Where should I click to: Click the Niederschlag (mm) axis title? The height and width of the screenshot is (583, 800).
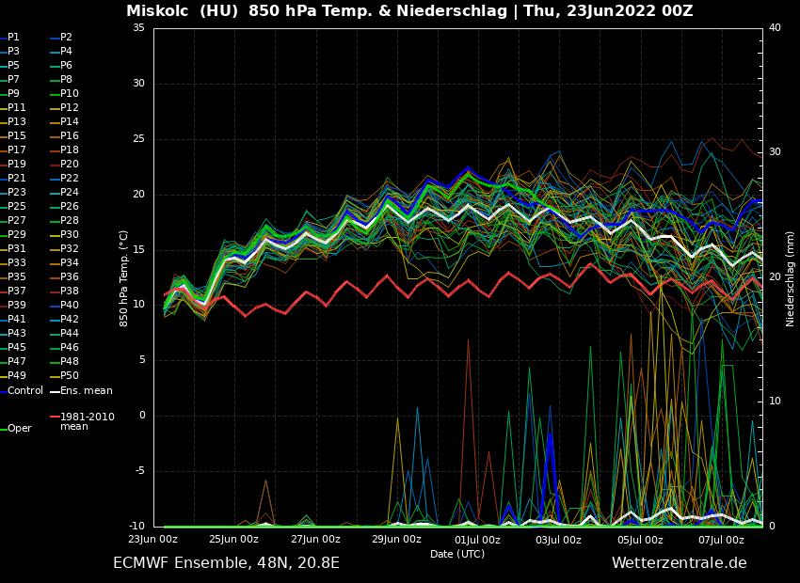[x=791, y=278]
